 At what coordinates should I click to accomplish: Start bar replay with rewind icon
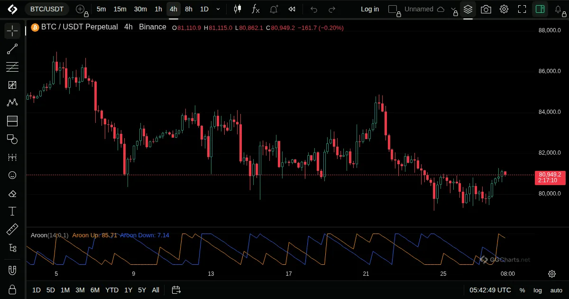[x=292, y=9]
